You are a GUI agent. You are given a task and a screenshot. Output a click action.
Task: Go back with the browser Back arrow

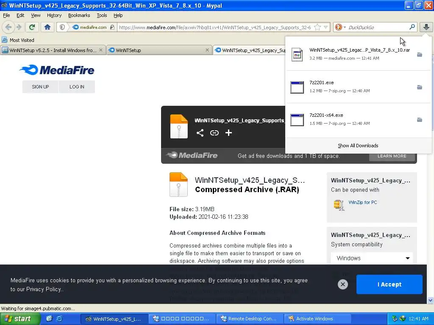8,27
